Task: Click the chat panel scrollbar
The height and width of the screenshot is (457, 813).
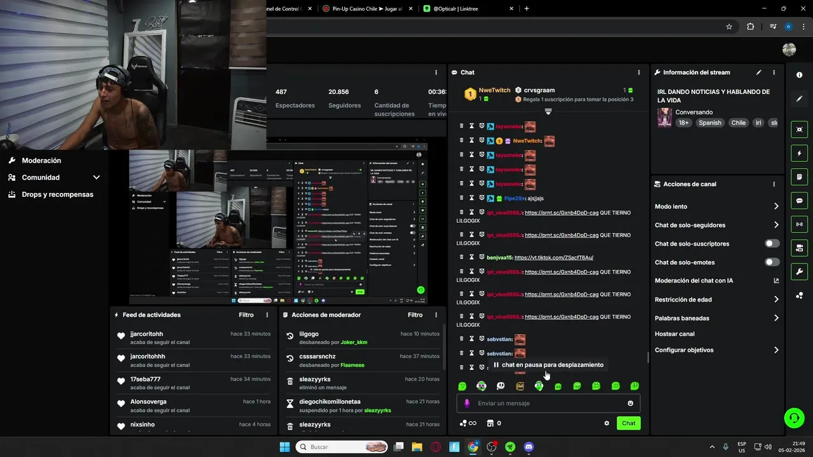Action: [647, 357]
